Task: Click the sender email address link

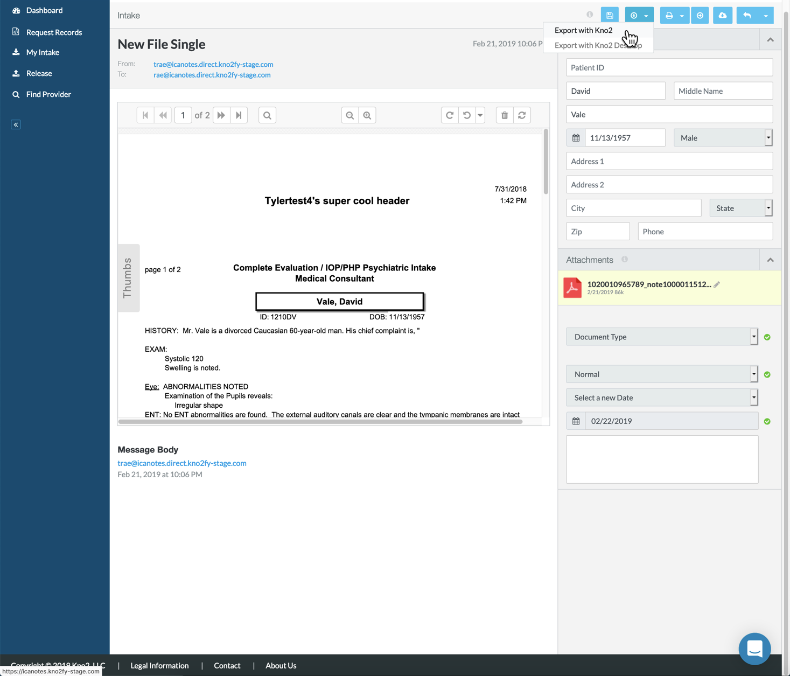Action: click(x=213, y=64)
